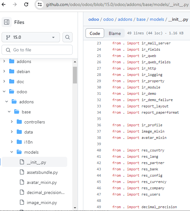Expand the controllers folder chevron
The image size is (190, 211).
(x=12, y=122)
